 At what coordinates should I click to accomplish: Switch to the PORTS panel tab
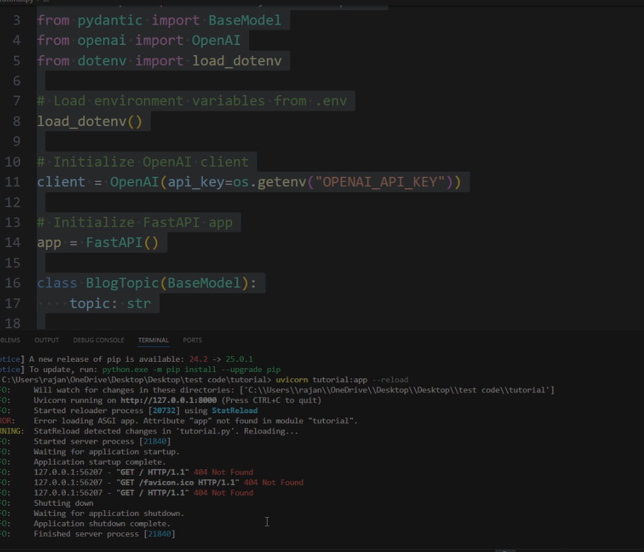[x=191, y=340]
